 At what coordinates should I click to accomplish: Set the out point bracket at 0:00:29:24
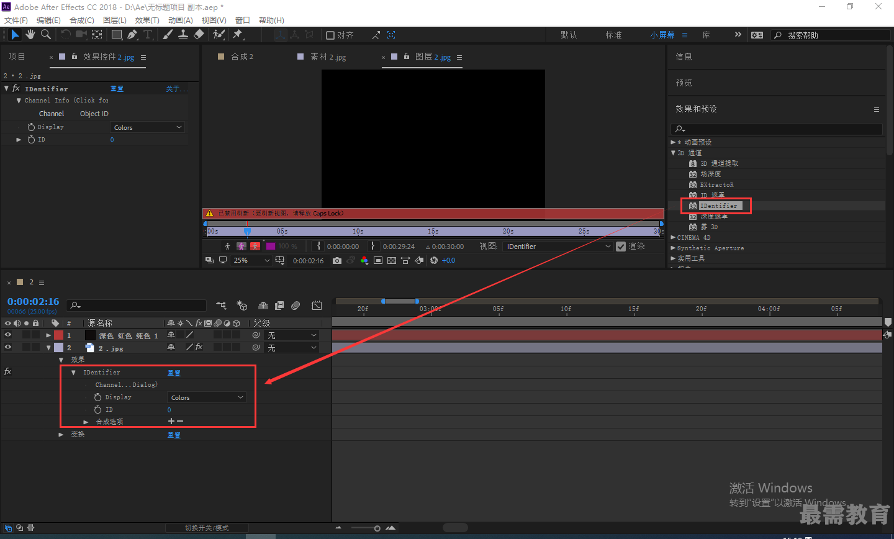click(x=372, y=247)
